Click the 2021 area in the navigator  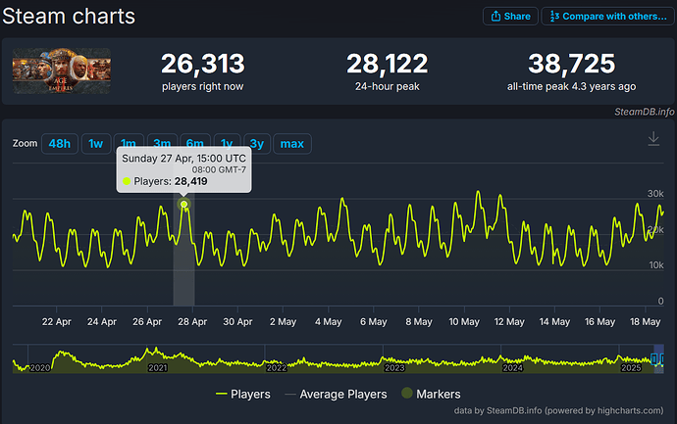pyautogui.click(x=157, y=367)
